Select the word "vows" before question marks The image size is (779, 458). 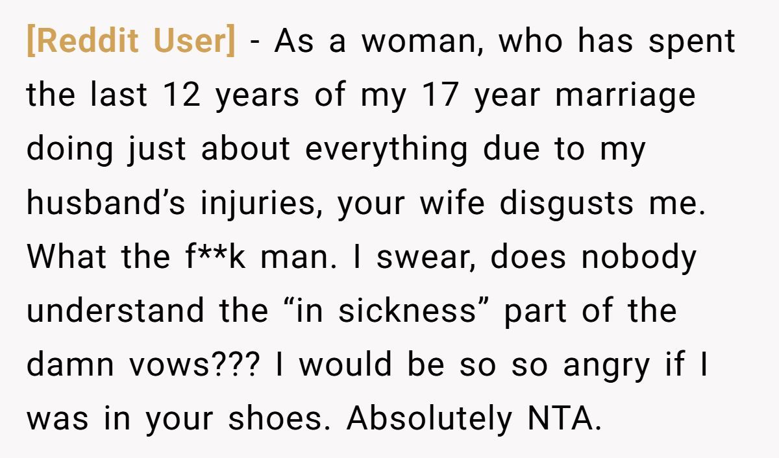point(175,365)
